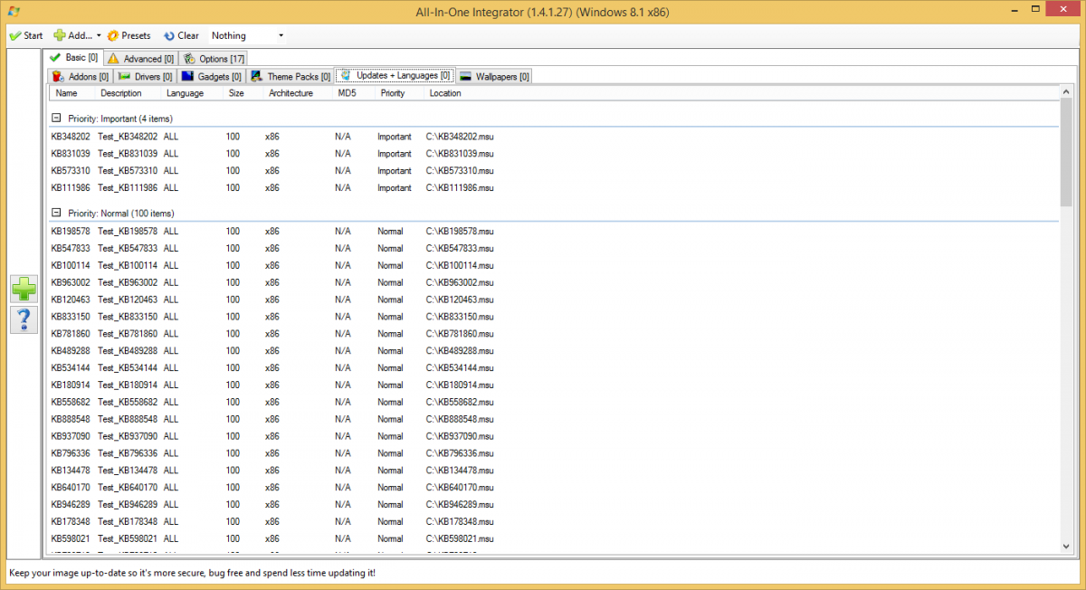Click the Test_KB946289 description cell
This screenshot has width=1086, height=590.
click(128, 505)
